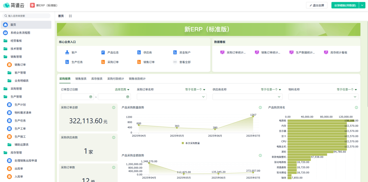
Task: Click info icon on 采购订单数 card
Action: click(114, 167)
